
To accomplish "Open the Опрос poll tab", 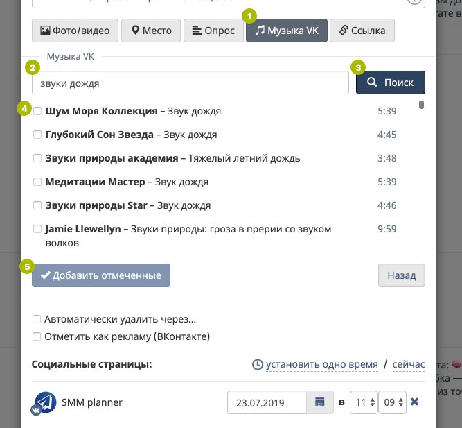I will click(213, 31).
